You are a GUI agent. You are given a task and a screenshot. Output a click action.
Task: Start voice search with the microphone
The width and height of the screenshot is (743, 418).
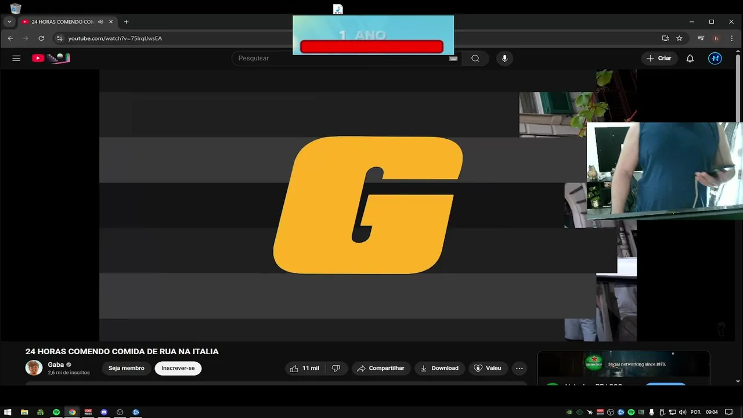[x=504, y=58]
